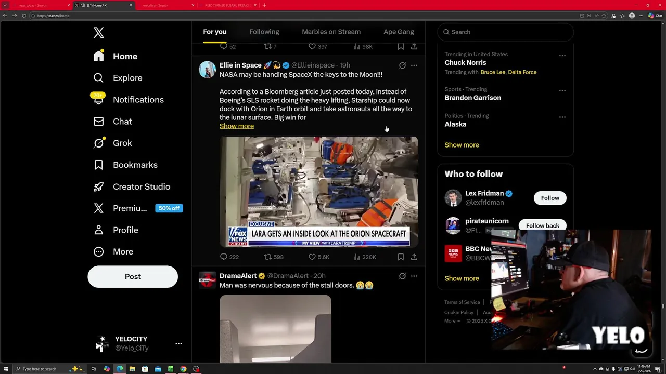Bookmark the Ellie in Space post
The width and height of the screenshot is (666, 374).
pos(401,257)
